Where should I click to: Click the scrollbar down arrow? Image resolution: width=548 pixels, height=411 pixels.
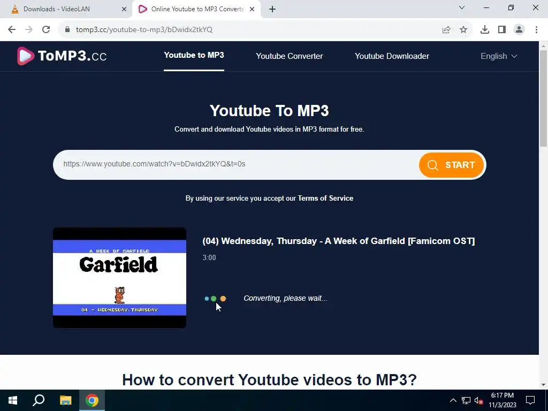544,385
